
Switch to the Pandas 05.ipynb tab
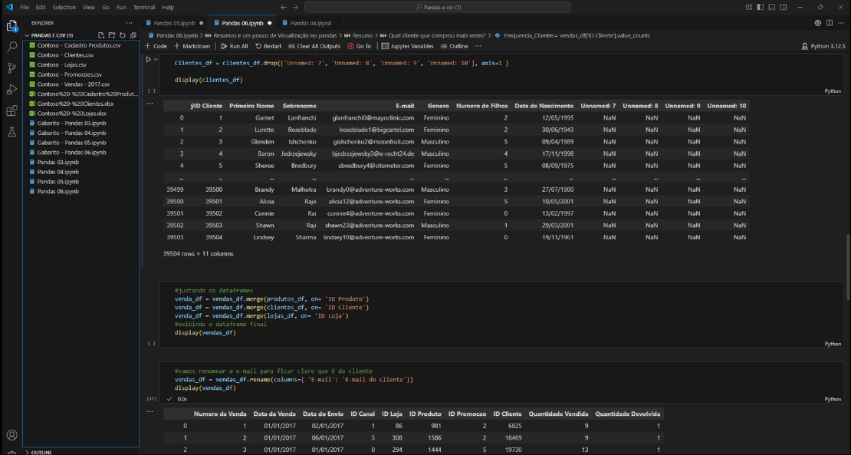[x=174, y=23]
